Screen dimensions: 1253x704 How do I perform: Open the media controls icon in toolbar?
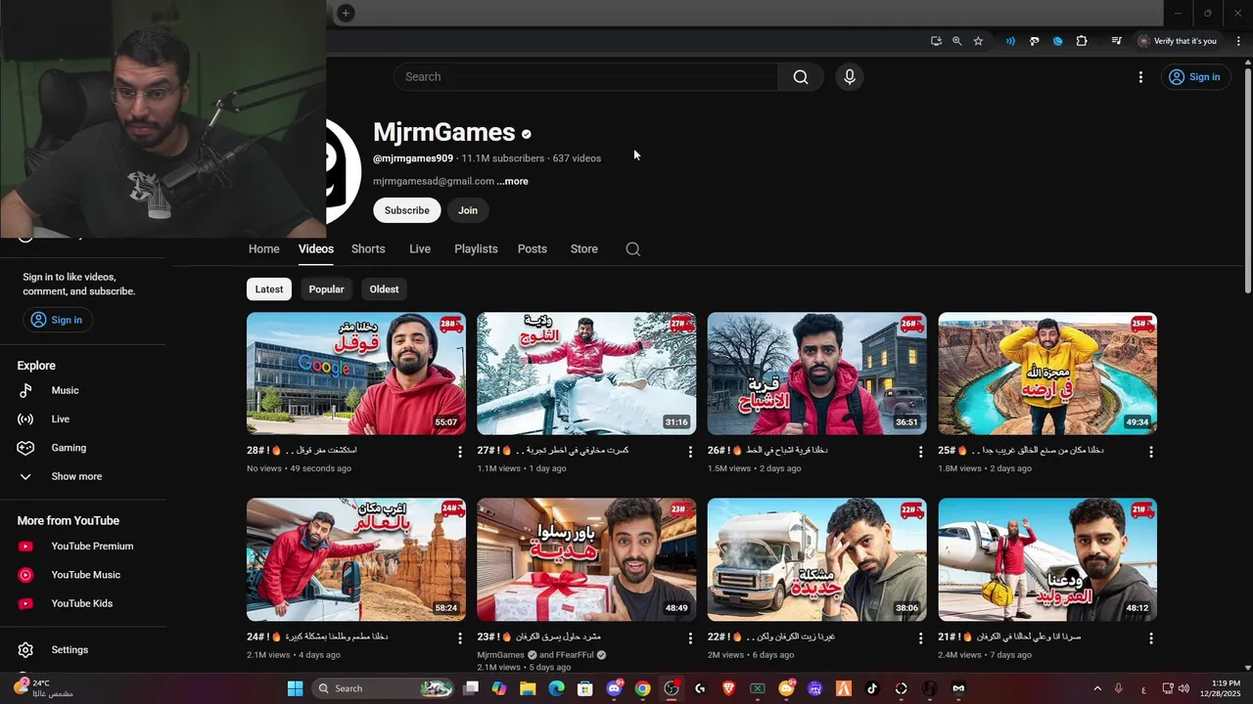(1116, 41)
